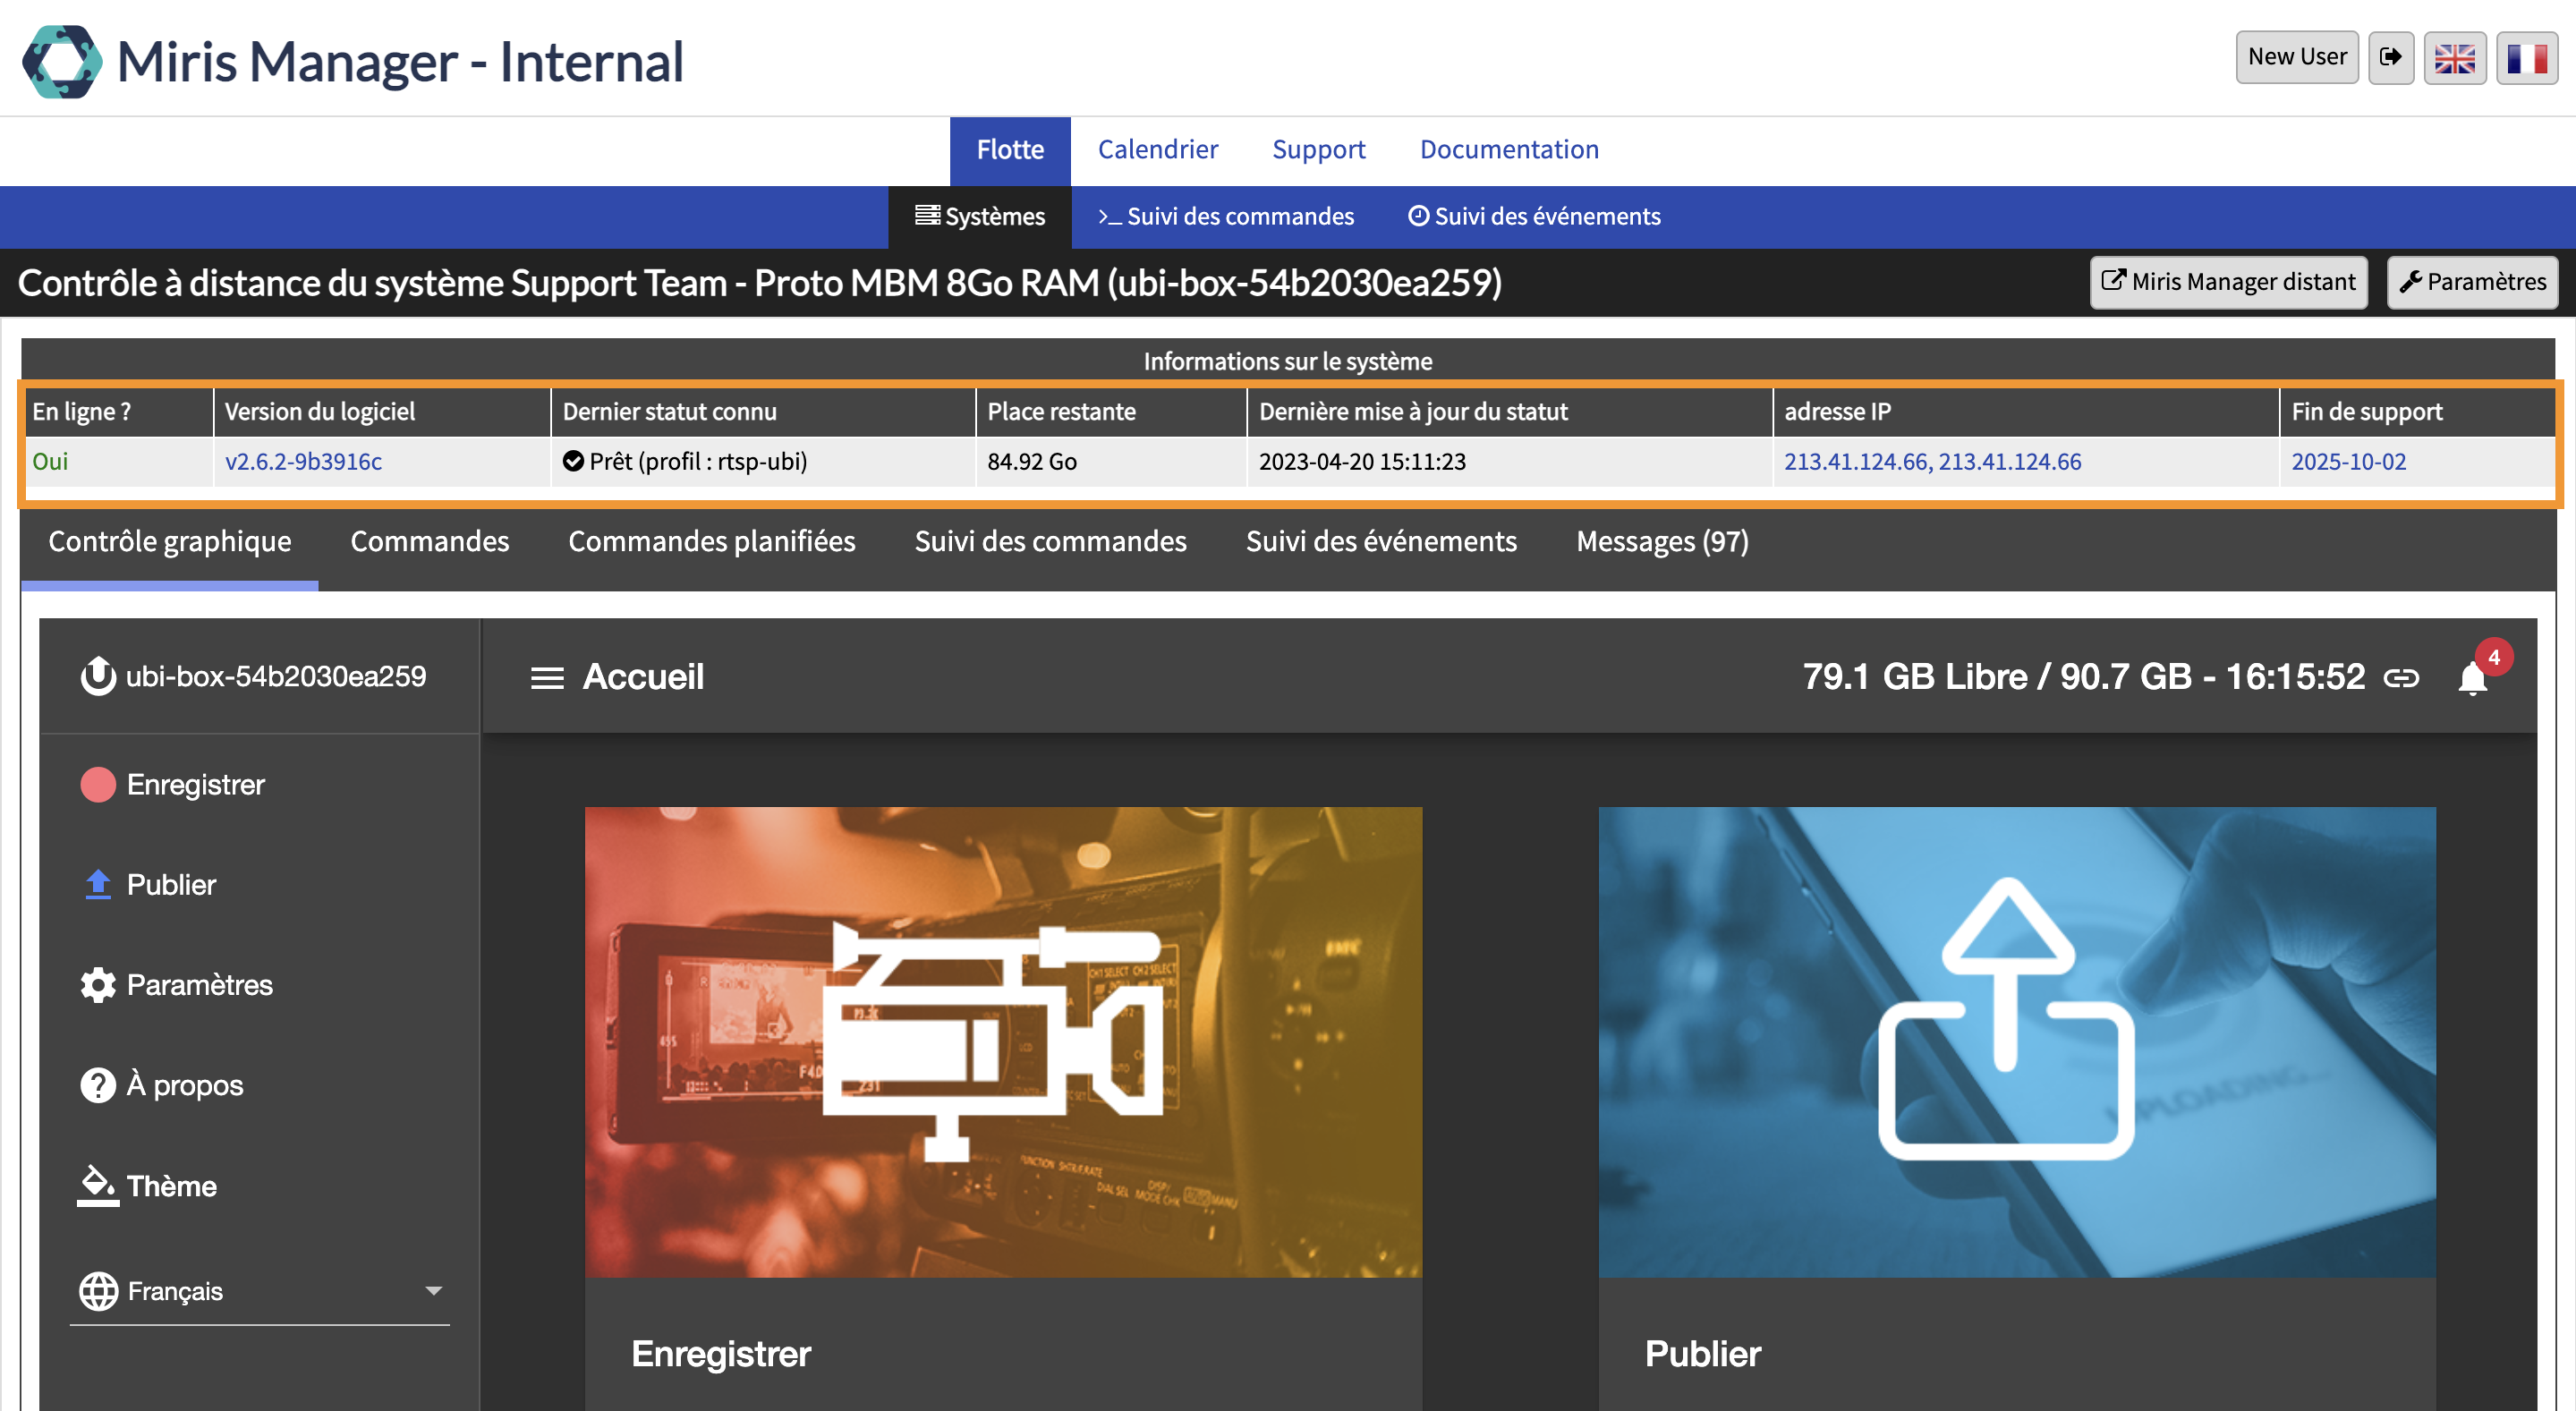This screenshot has height=1411, width=2576.
Task: Click the Paramètres gear icon in sidebar
Action: [x=98, y=985]
